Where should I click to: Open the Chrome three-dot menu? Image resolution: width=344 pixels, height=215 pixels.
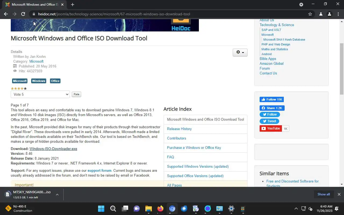click(338, 14)
